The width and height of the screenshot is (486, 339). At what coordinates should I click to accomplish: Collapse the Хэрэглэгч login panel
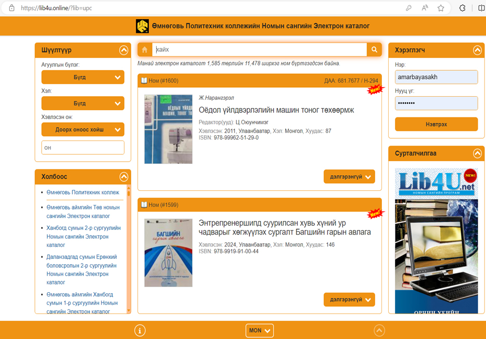(x=477, y=50)
